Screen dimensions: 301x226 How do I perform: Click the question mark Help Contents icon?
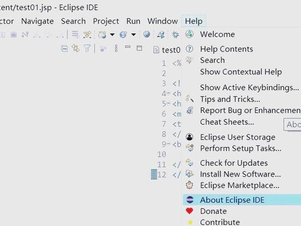pos(190,49)
